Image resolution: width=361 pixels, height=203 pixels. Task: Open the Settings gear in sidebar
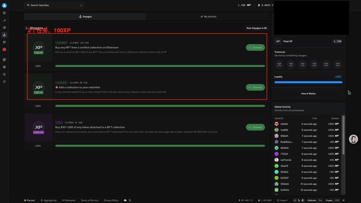4,67
